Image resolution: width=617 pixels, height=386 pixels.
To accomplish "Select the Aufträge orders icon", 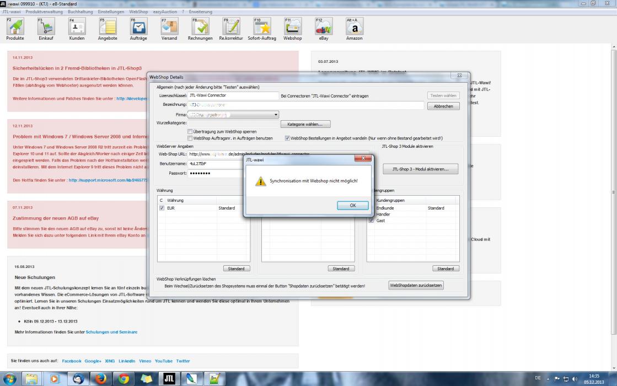I will [138, 28].
